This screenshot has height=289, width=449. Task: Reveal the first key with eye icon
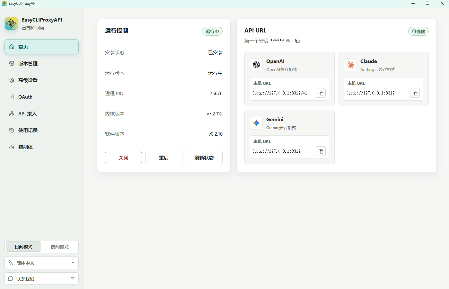click(288, 41)
